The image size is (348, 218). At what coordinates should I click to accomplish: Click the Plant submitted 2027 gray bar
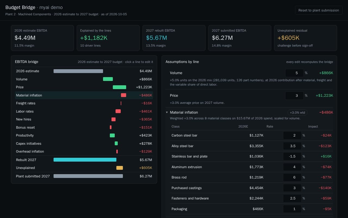88,176
